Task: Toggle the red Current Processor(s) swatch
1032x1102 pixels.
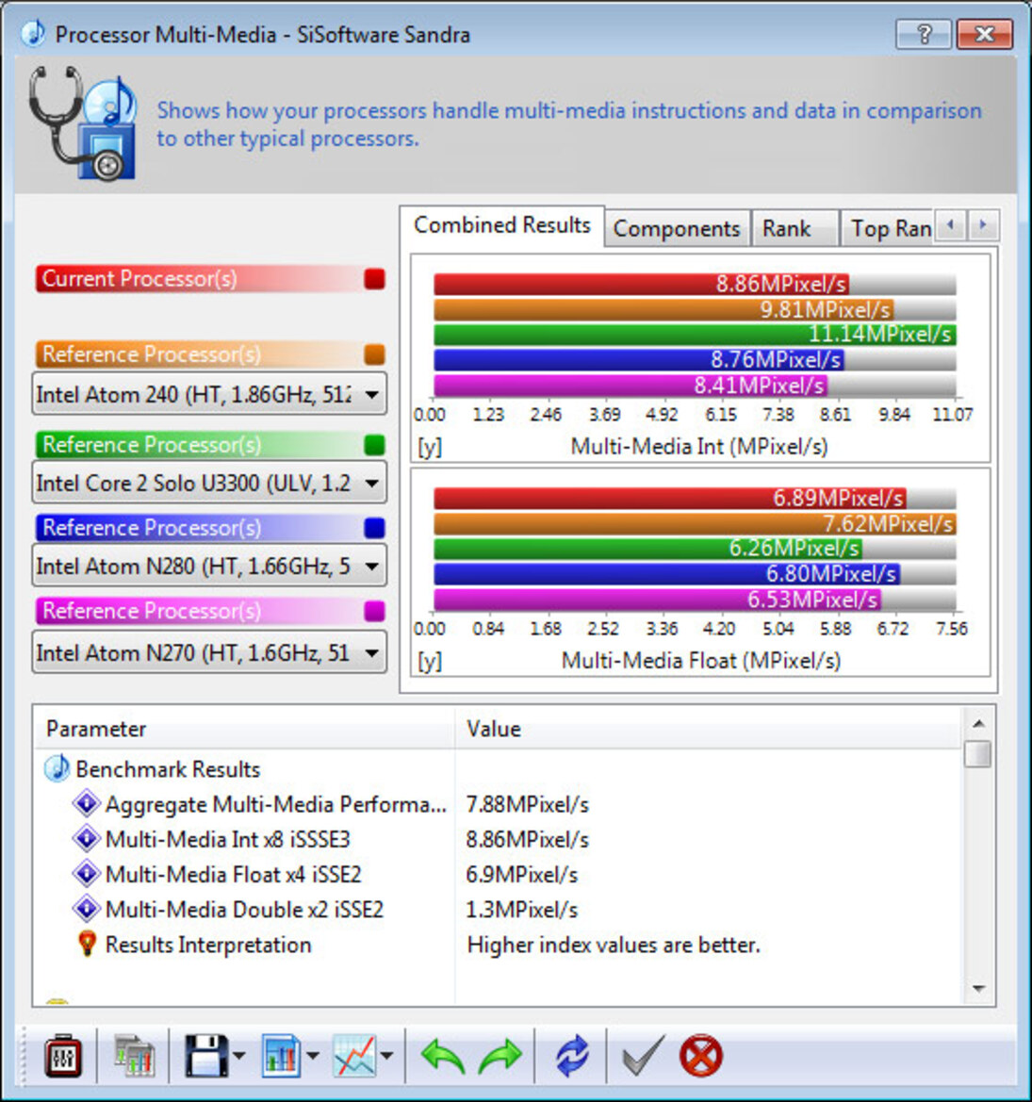Action: [374, 279]
